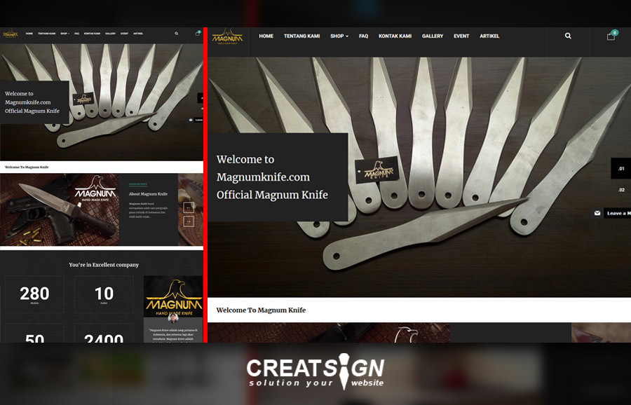
Task: Open the shopping cart in the large preview
Action: [611, 36]
